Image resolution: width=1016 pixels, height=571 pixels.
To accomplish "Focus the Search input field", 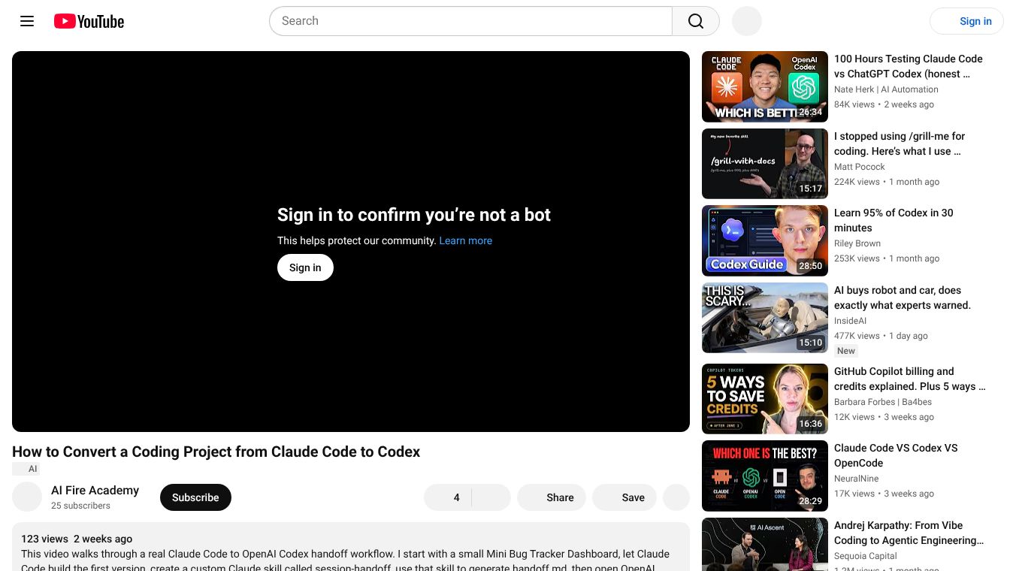I will [471, 21].
